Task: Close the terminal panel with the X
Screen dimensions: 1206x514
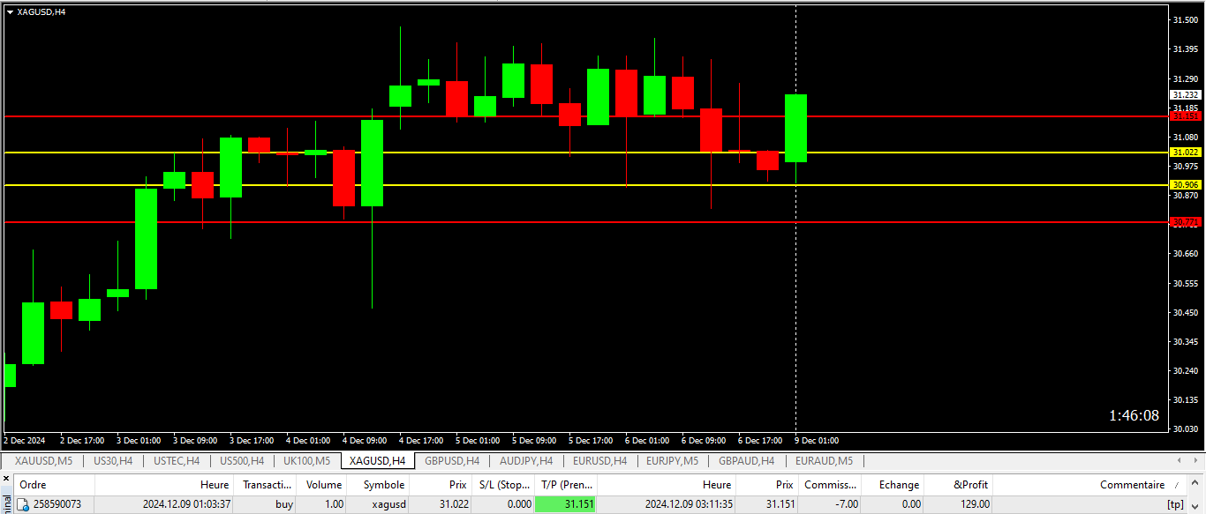Action: [8, 479]
